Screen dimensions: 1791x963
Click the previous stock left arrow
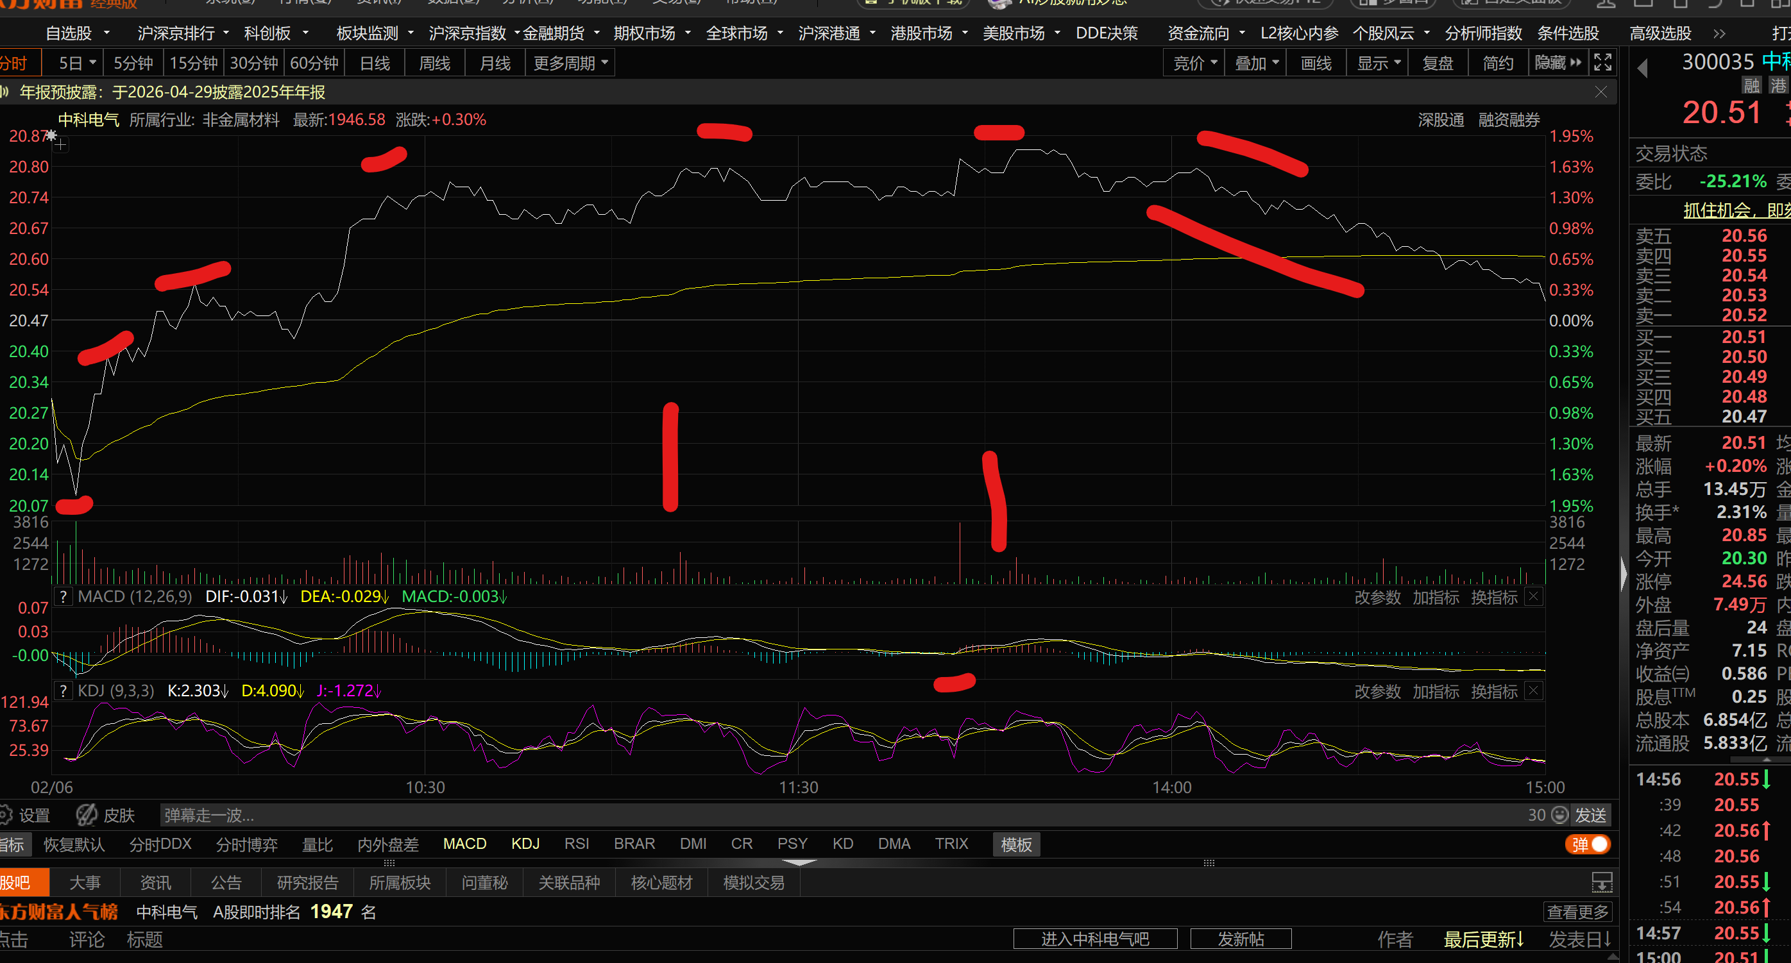(1642, 69)
